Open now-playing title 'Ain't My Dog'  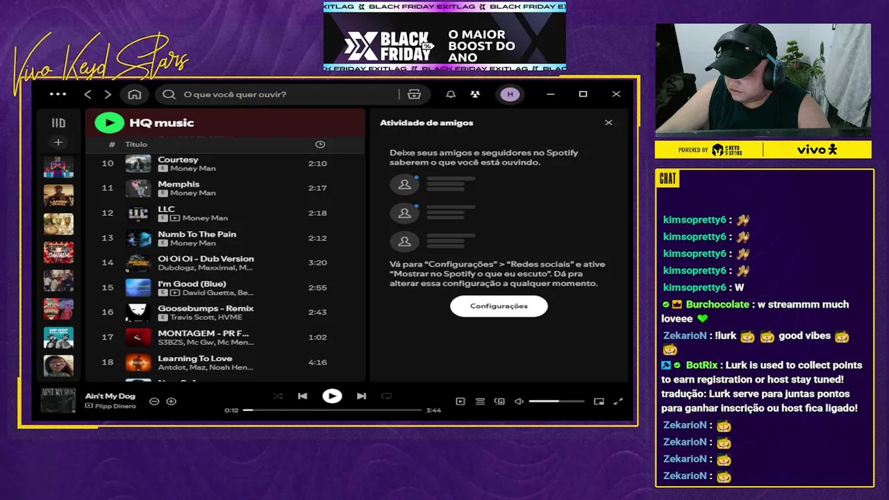(x=110, y=397)
